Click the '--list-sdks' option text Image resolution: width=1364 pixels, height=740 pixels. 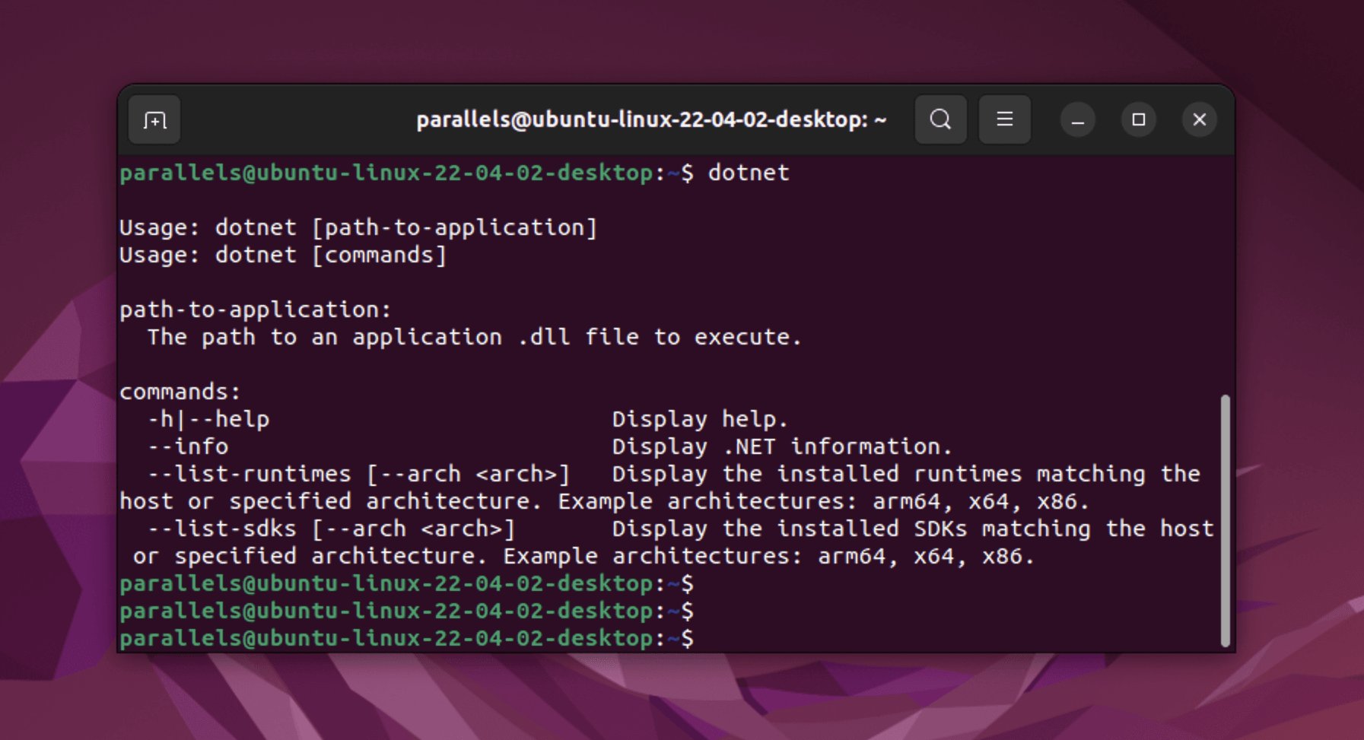pos(222,529)
